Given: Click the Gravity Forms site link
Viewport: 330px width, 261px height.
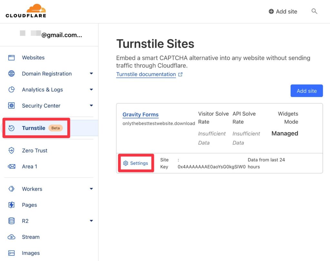Looking at the screenshot, I should [141, 114].
